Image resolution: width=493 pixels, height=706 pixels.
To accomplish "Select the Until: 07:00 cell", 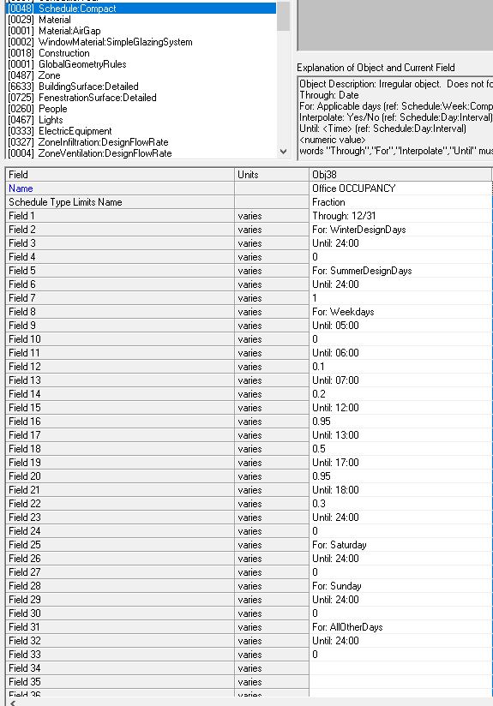I will pyautogui.click(x=400, y=380).
